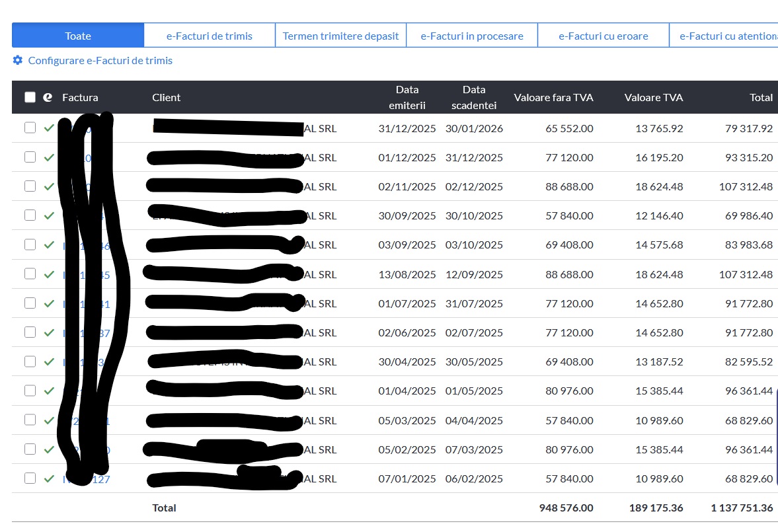Click green checkmark on 07/01/2025 invoice row
Screen dimensions: 778x530
point(48,478)
